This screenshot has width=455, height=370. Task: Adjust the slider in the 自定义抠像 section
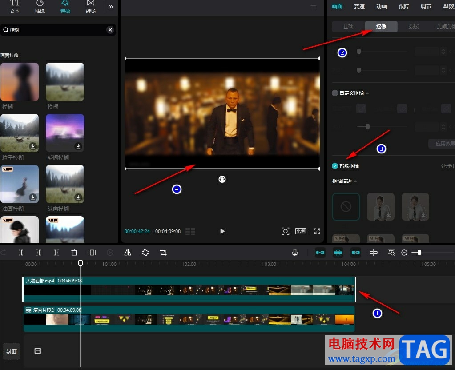click(x=368, y=127)
